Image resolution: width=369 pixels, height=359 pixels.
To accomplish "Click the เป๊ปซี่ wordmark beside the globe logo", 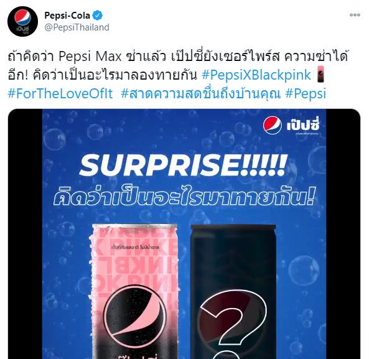I will [303, 126].
